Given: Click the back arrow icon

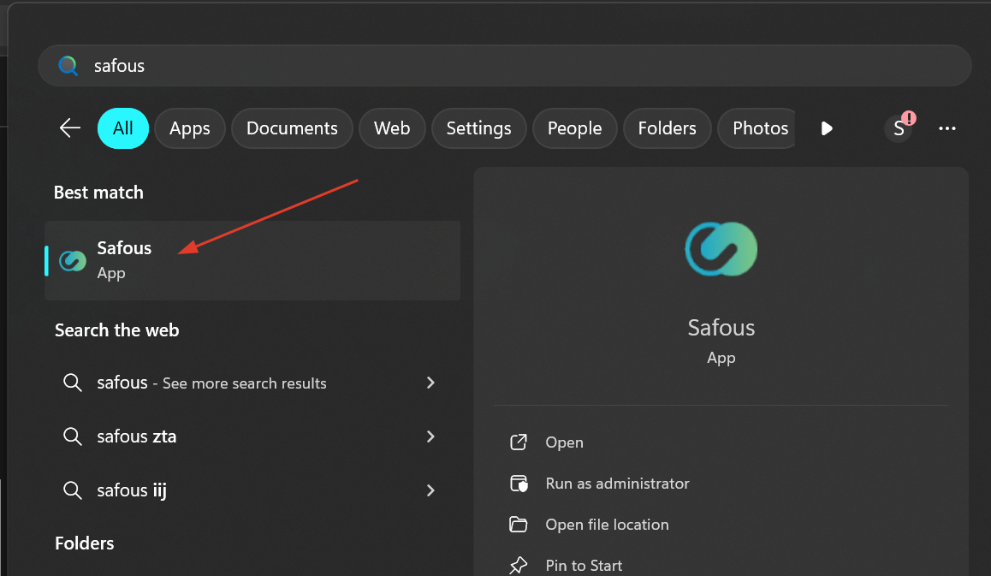Looking at the screenshot, I should pos(69,128).
